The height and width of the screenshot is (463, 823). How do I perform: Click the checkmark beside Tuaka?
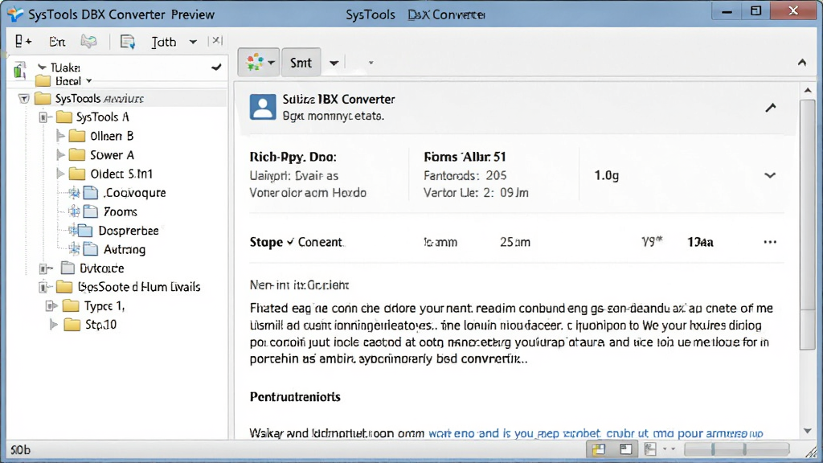(216, 68)
